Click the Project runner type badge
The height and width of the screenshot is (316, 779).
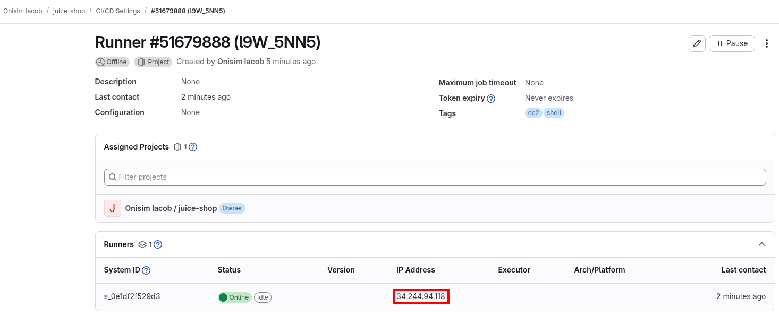(x=153, y=62)
